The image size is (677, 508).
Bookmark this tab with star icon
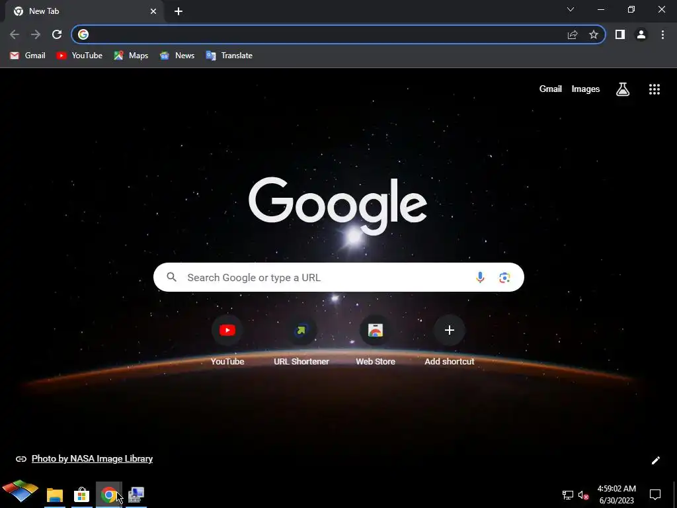[594, 34]
